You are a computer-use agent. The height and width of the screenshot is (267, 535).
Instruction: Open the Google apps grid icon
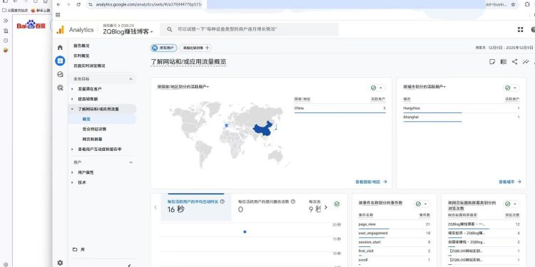[520, 30]
